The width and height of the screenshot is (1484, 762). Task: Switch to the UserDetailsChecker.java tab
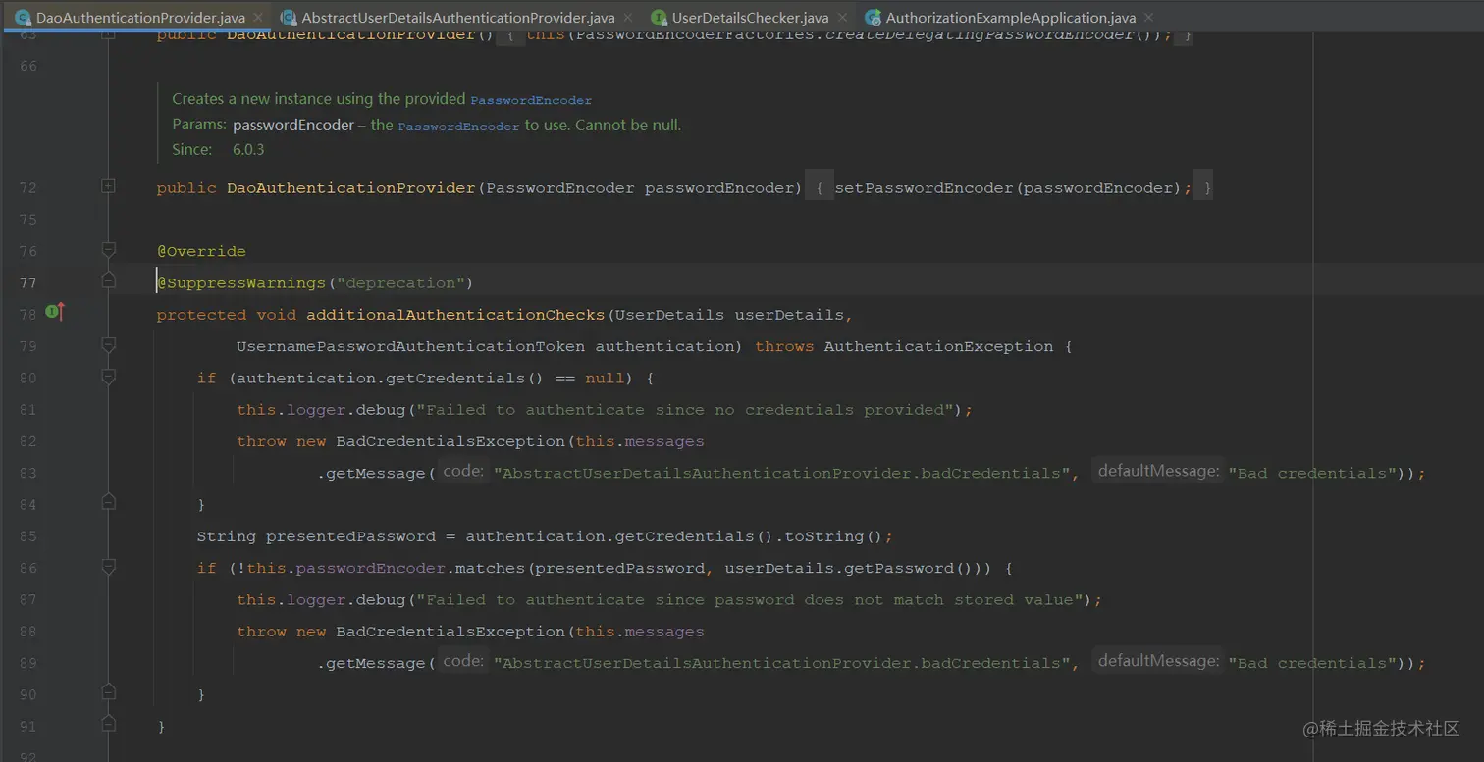pyautogui.click(x=750, y=18)
